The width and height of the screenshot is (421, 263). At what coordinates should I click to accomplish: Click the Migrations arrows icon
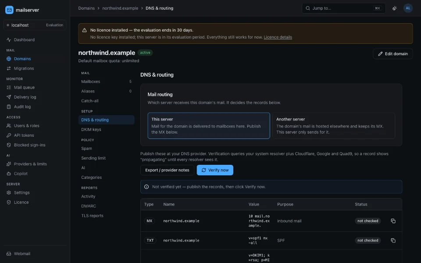click(x=9, y=68)
